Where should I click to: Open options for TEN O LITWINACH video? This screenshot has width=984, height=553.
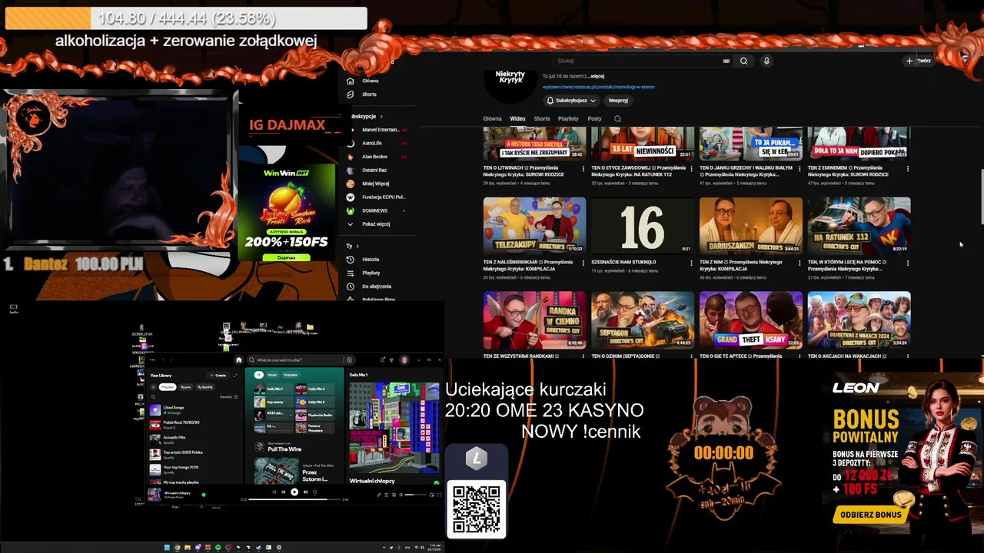click(x=583, y=168)
